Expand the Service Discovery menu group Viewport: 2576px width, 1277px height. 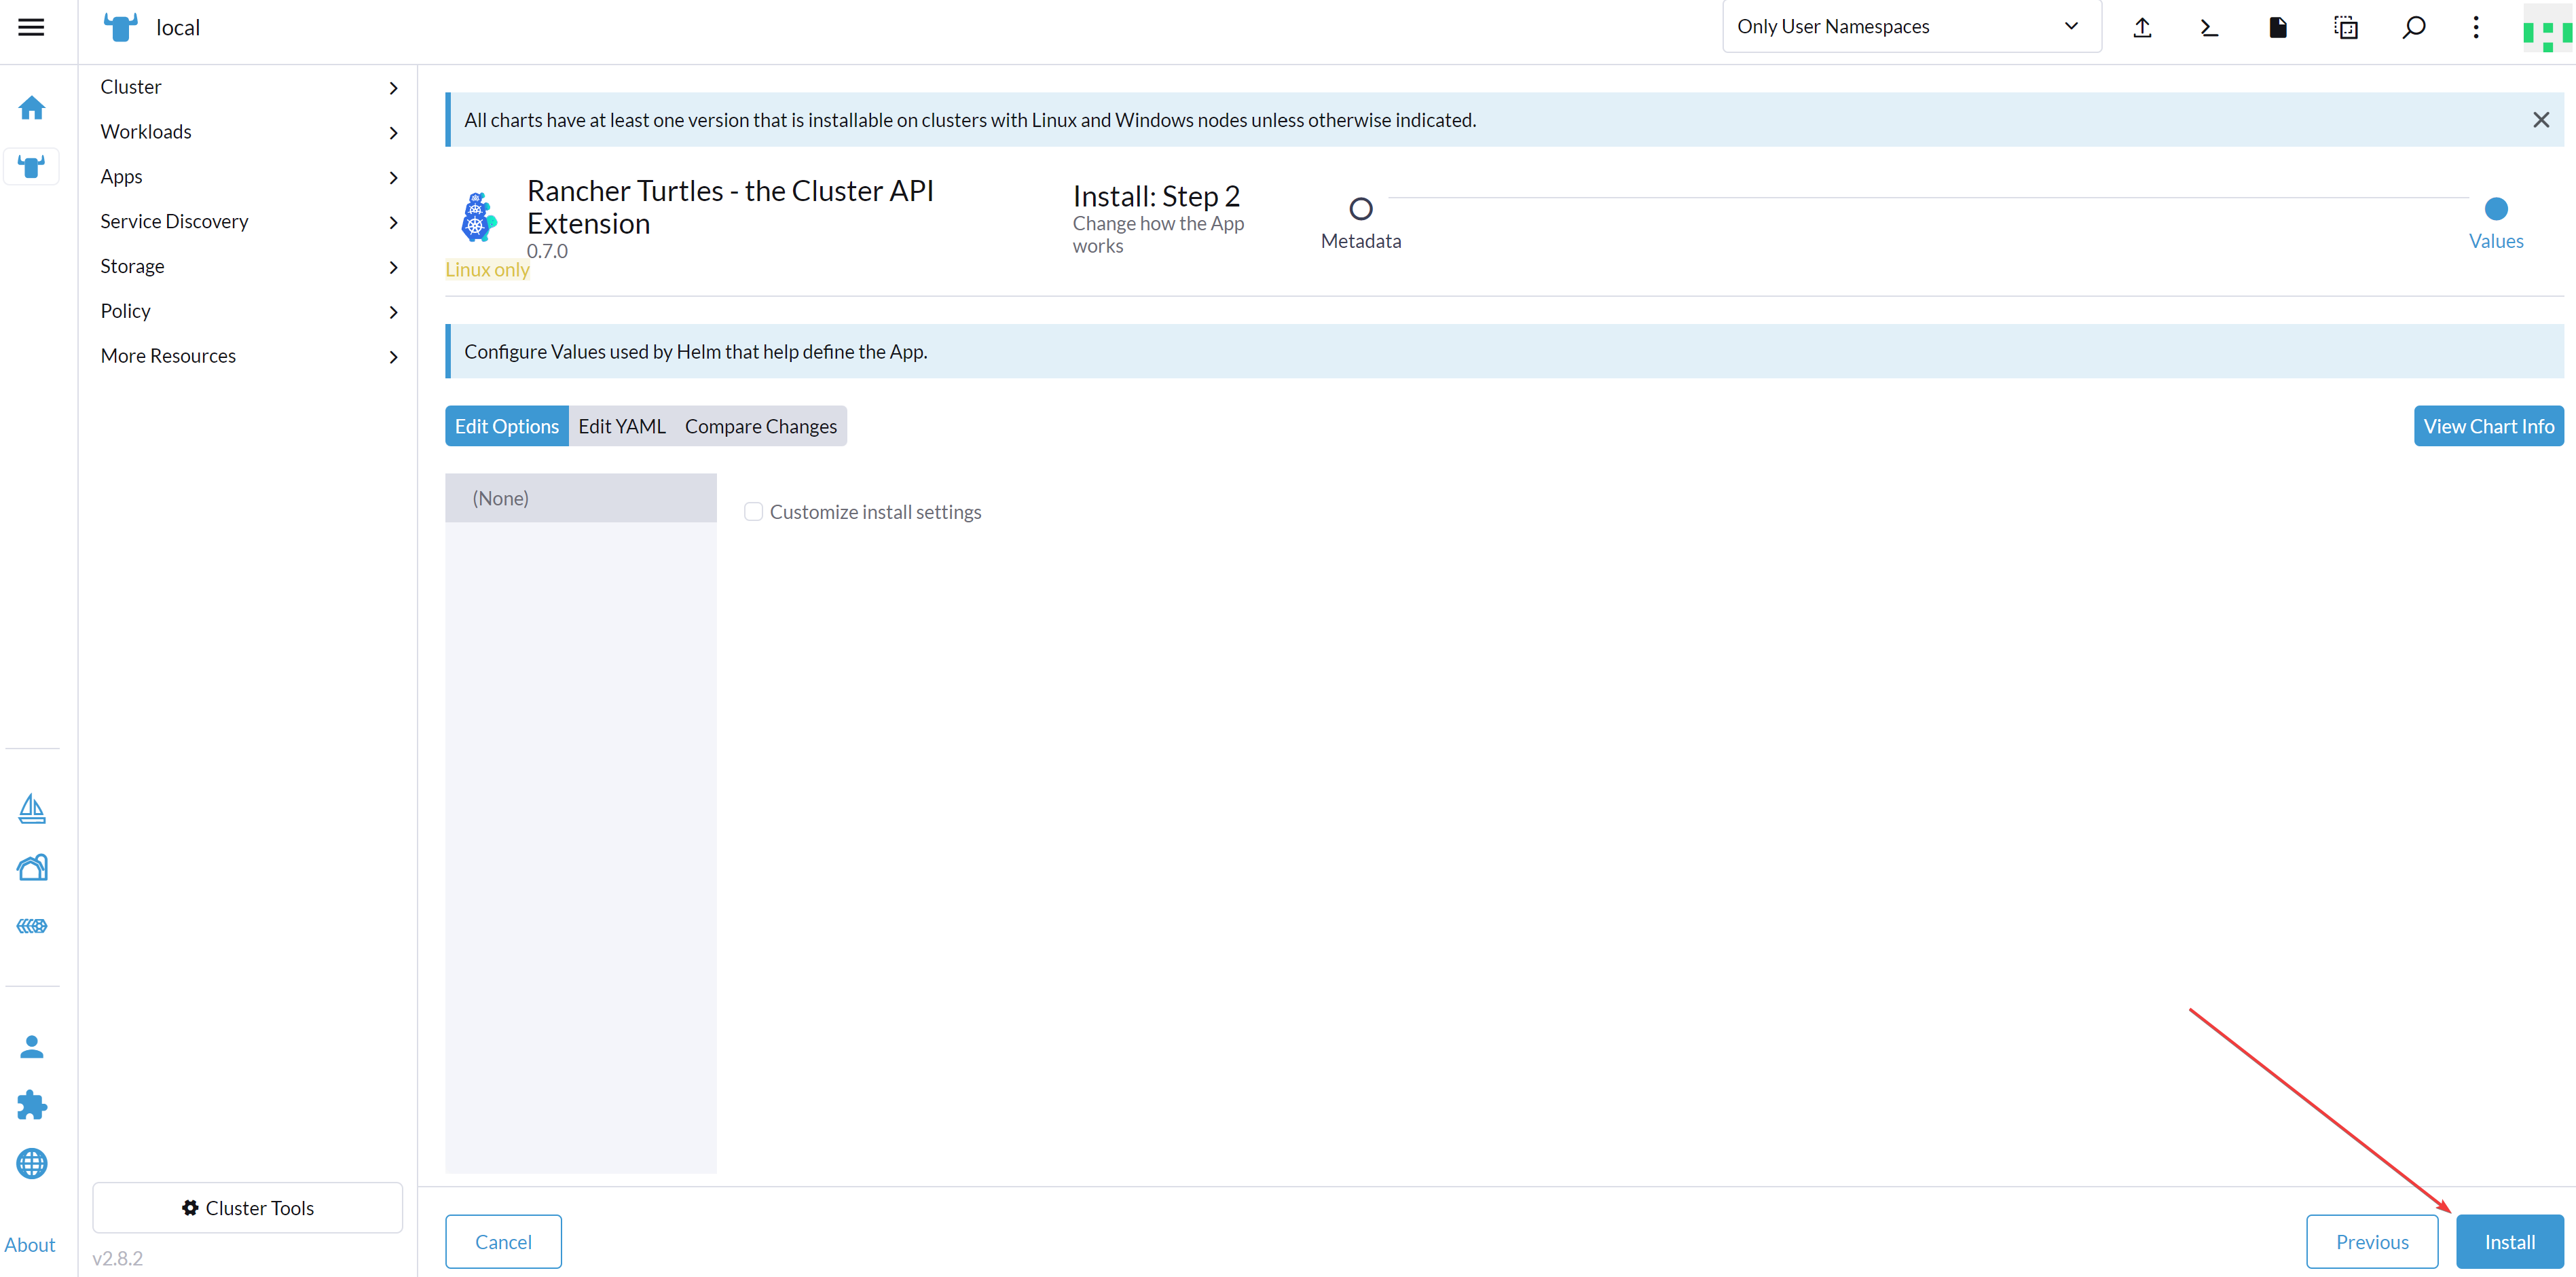(x=248, y=222)
